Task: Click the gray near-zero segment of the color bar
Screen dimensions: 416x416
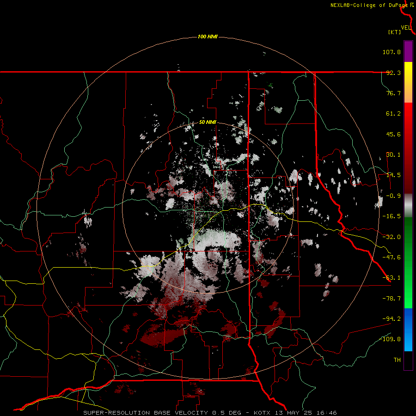Action: [408, 206]
